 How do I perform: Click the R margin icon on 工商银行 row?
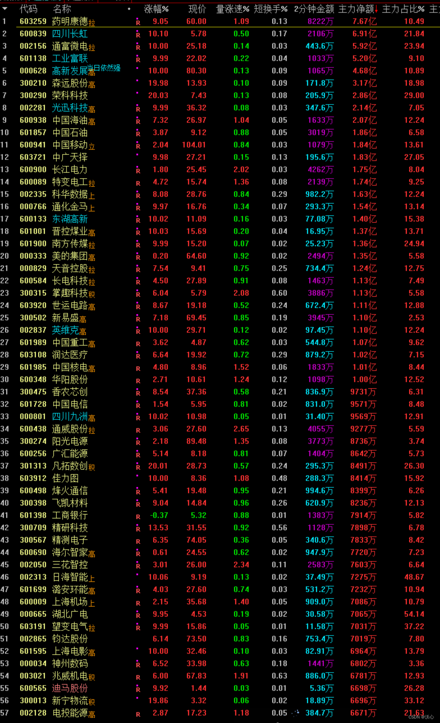[138, 516]
